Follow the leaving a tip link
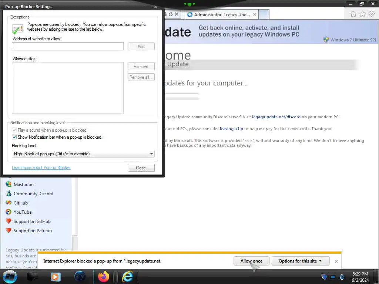 [231, 129]
